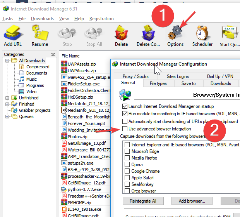Click the Resume toolbar icon
Viewport: 240px width, 217px height.
[40, 33]
